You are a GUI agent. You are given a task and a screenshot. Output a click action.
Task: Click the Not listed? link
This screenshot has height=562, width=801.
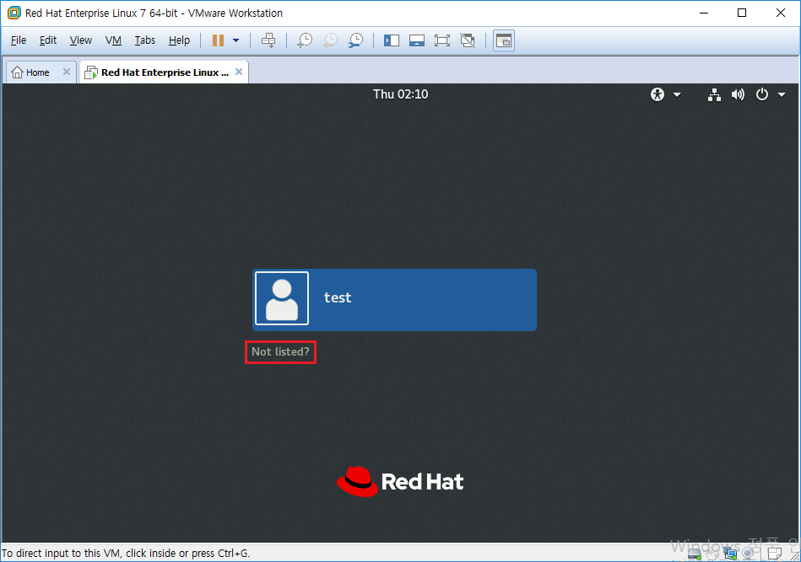pyautogui.click(x=280, y=352)
